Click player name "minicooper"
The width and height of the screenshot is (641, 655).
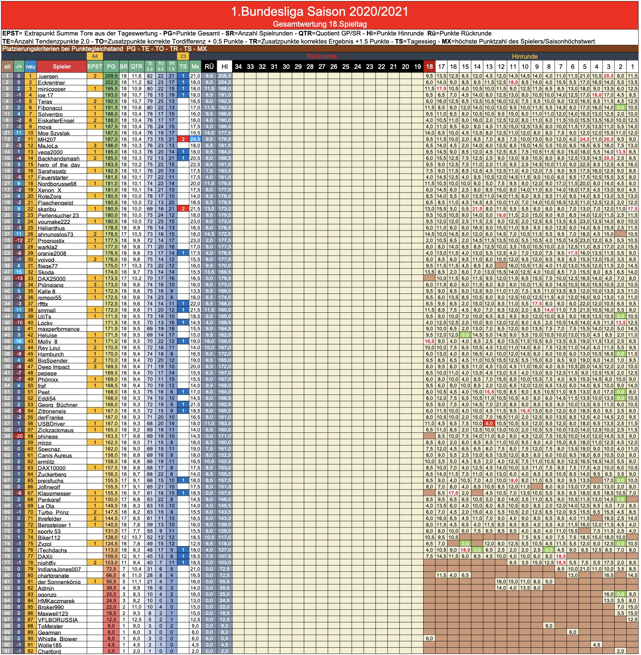coord(52,89)
